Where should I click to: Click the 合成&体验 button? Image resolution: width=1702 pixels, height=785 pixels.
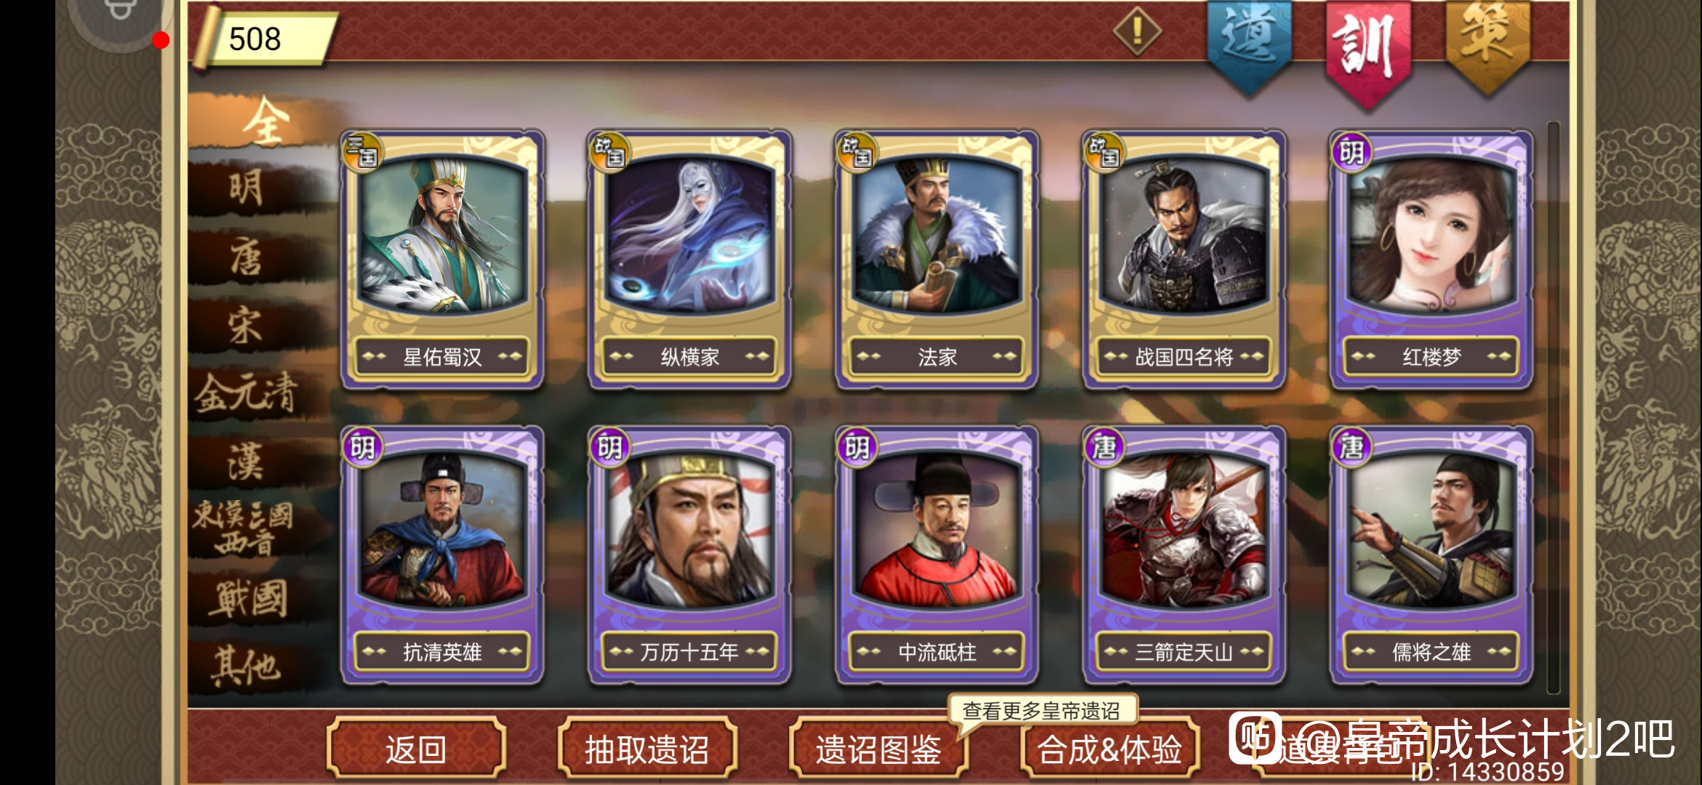point(1110,749)
